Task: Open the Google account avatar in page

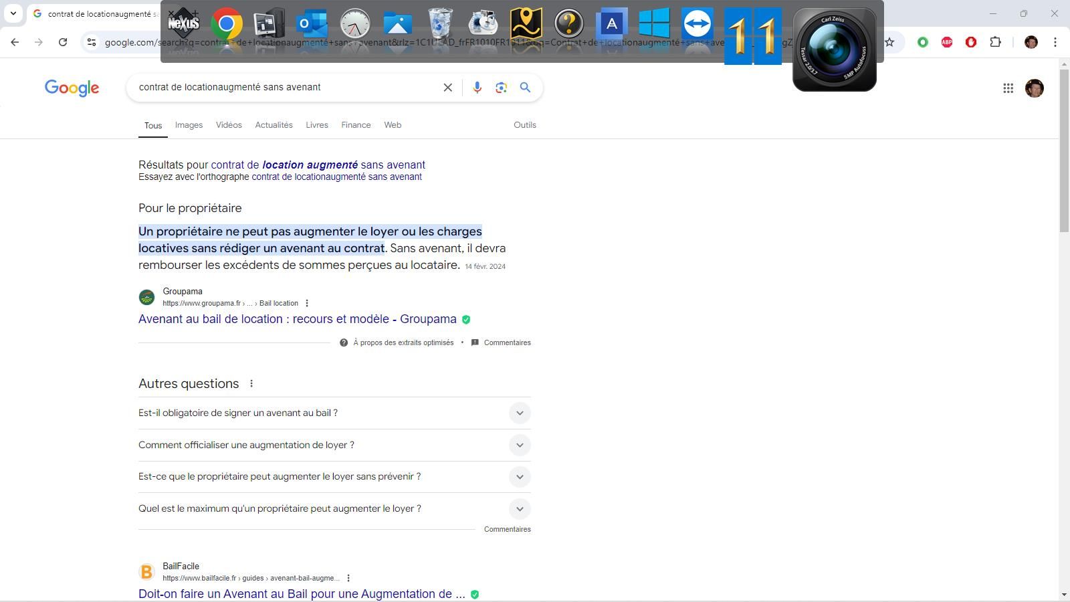Action: tap(1035, 88)
